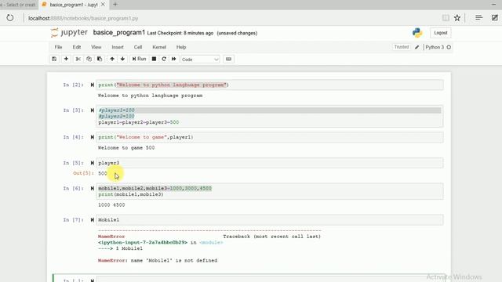The width and height of the screenshot is (502, 282).
Task: Open the make a web note icon
Action: click(495, 18)
